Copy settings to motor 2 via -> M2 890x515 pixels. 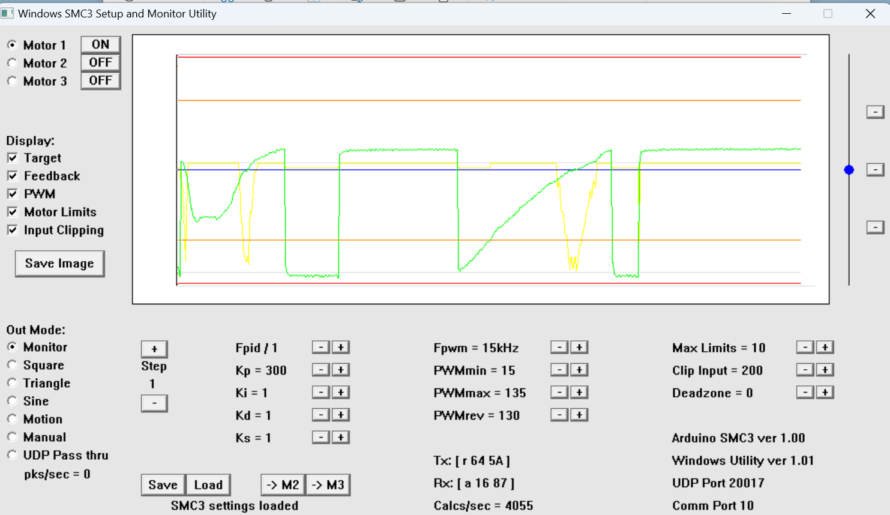click(x=283, y=485)
